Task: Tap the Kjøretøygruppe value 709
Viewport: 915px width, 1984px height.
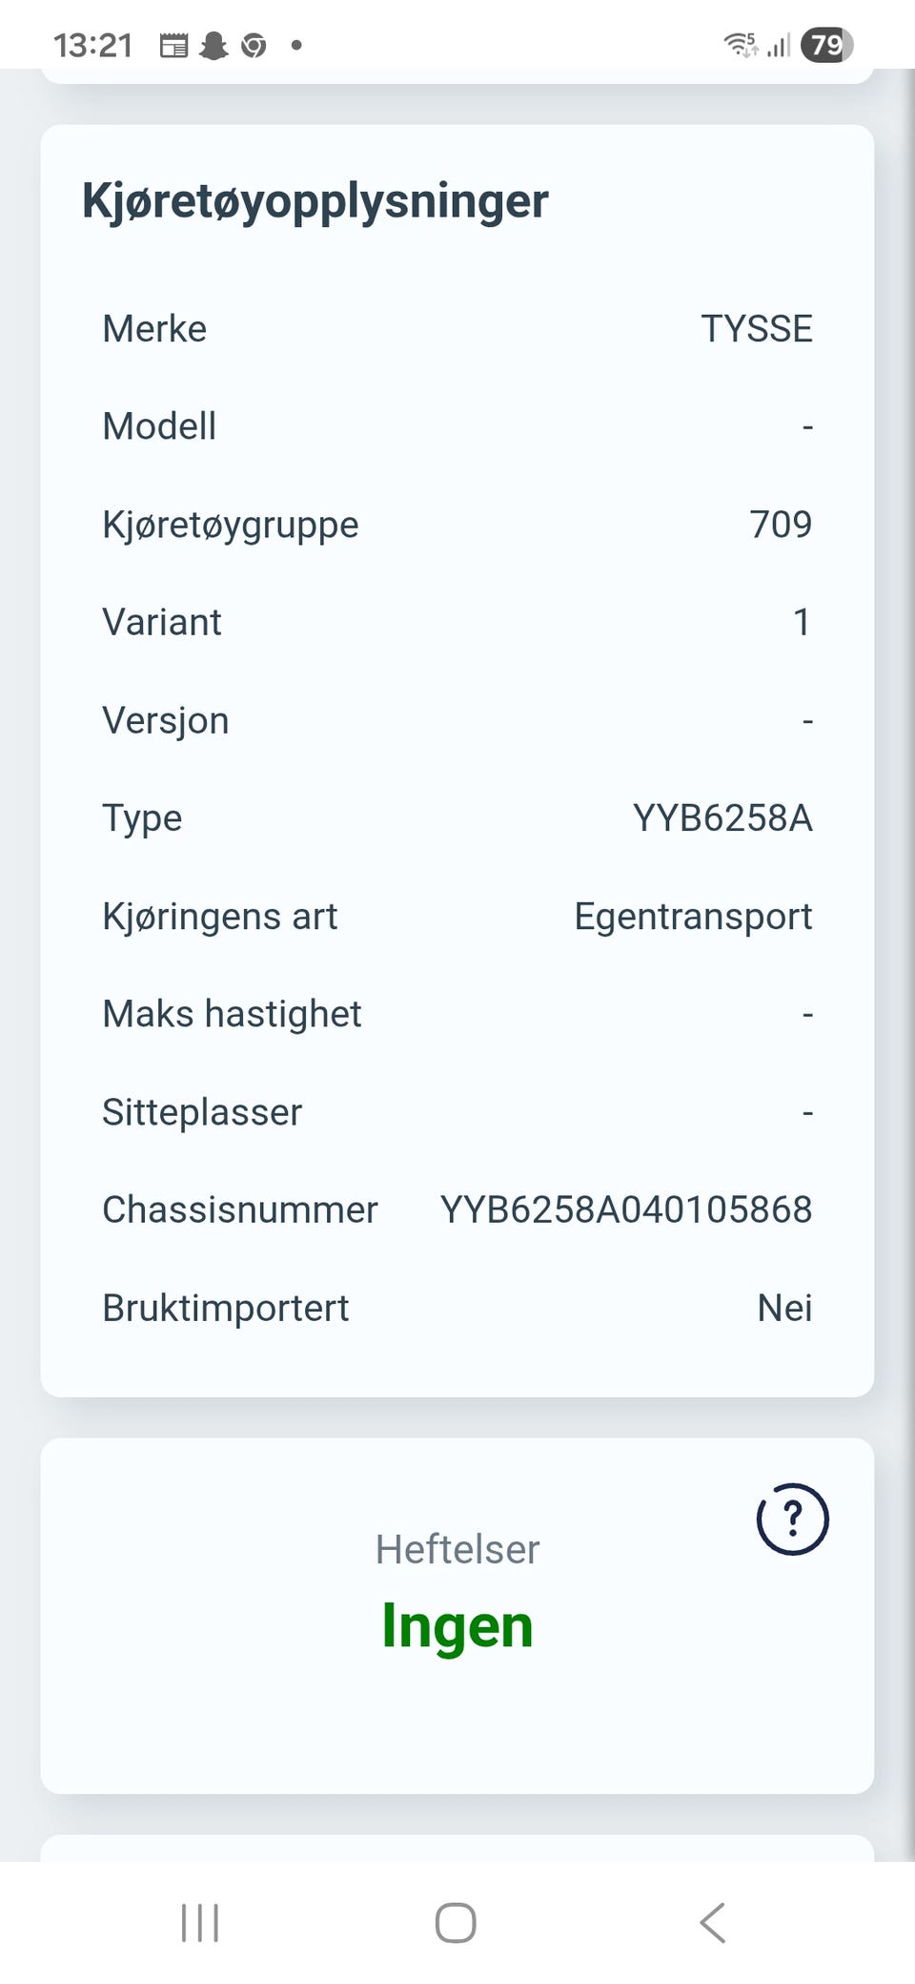Action: click(781, 525)
